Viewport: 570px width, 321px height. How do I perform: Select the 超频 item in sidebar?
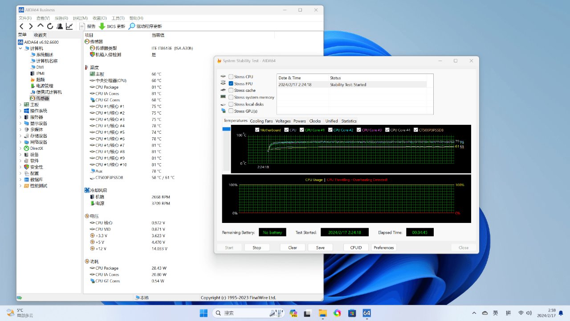pyautogui.click(x=40, y=79)
